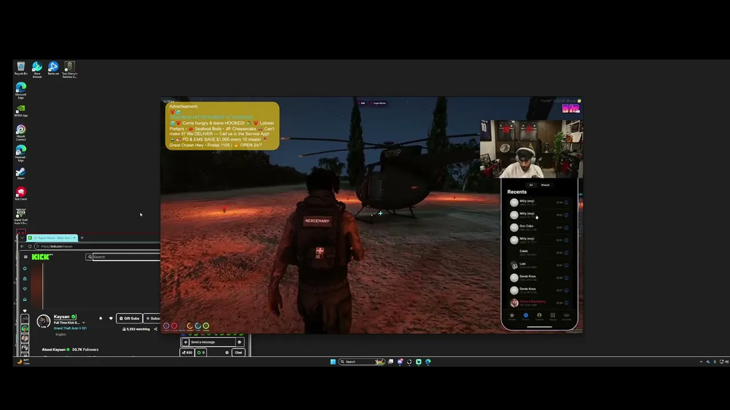Click the taskbar Search box
730x410 pixels.
361,362
